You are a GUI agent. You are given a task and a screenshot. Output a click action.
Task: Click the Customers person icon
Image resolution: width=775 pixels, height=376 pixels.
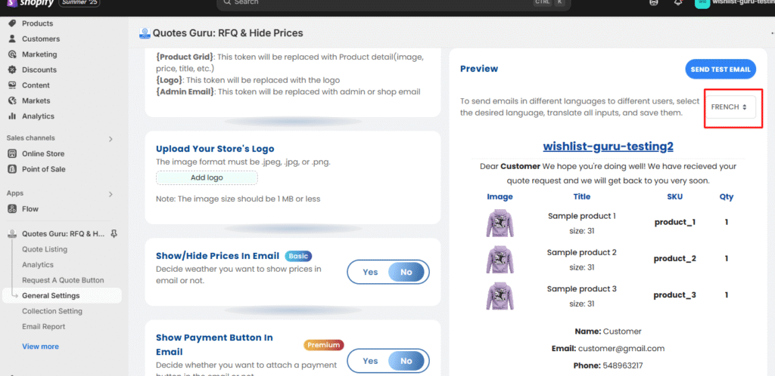(12, 39)
